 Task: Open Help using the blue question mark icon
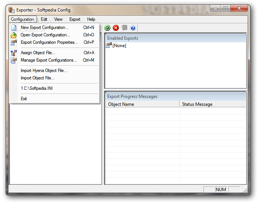[x=133, y=28]
